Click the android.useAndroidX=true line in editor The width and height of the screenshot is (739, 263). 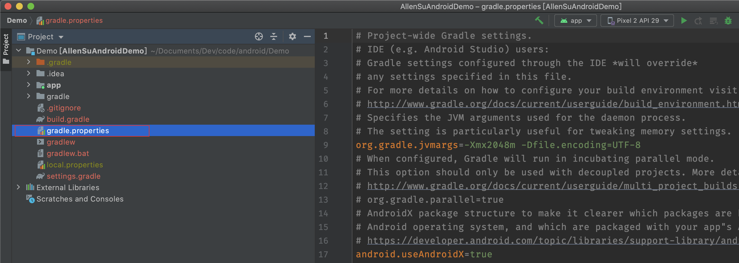click(424, 254)
